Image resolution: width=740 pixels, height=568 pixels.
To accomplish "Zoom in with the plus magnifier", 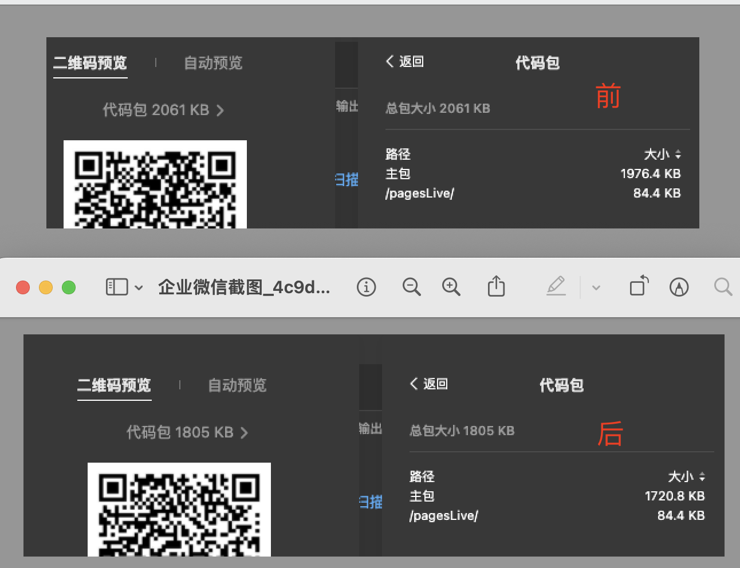I will click(x=451, y=287).
